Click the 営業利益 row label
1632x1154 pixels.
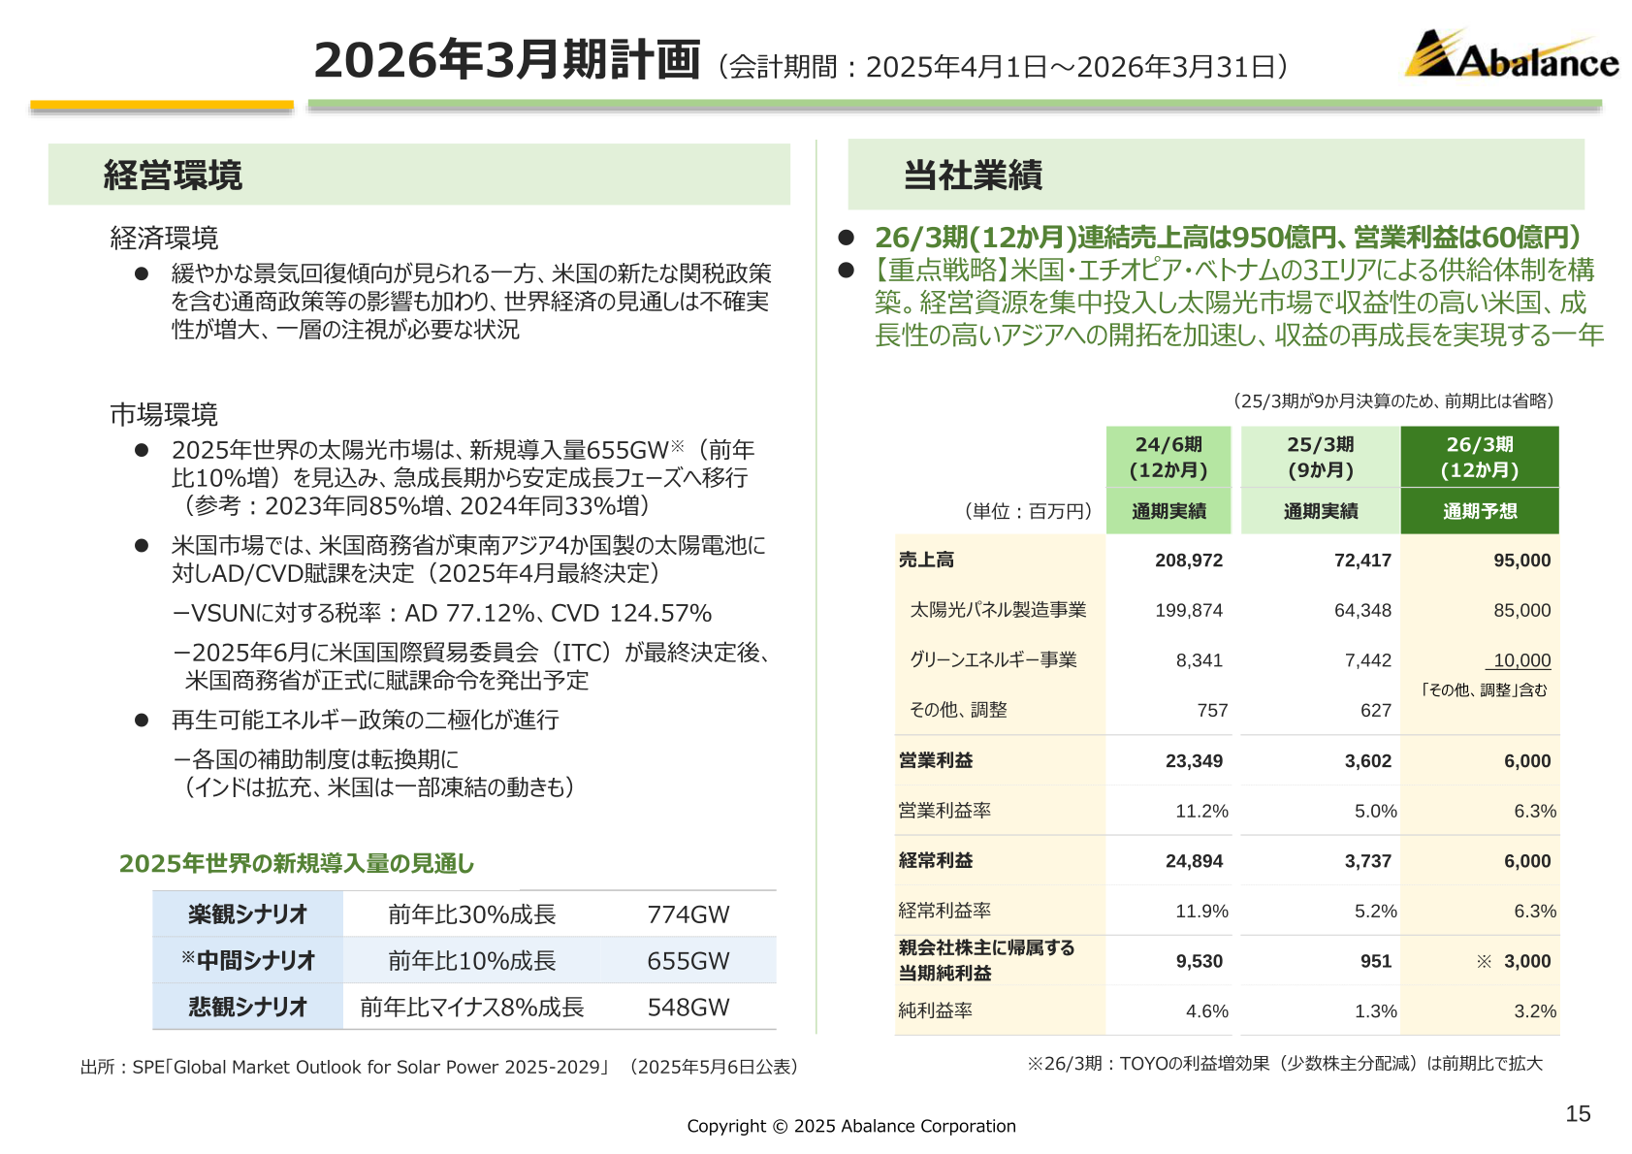tap(936, 760)
